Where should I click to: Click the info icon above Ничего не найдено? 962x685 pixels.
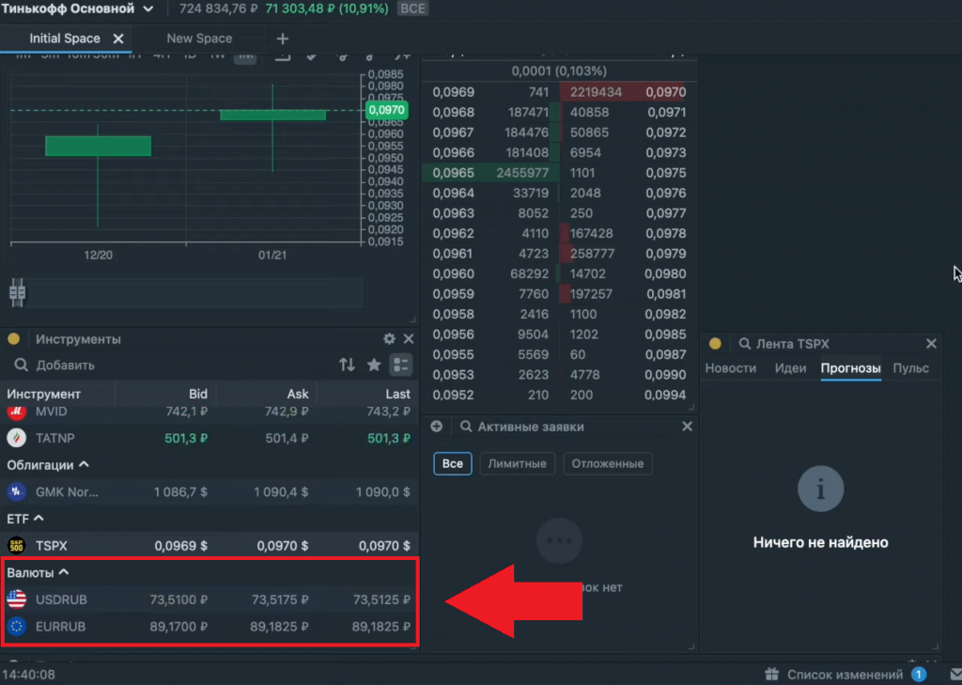[821, 490]
